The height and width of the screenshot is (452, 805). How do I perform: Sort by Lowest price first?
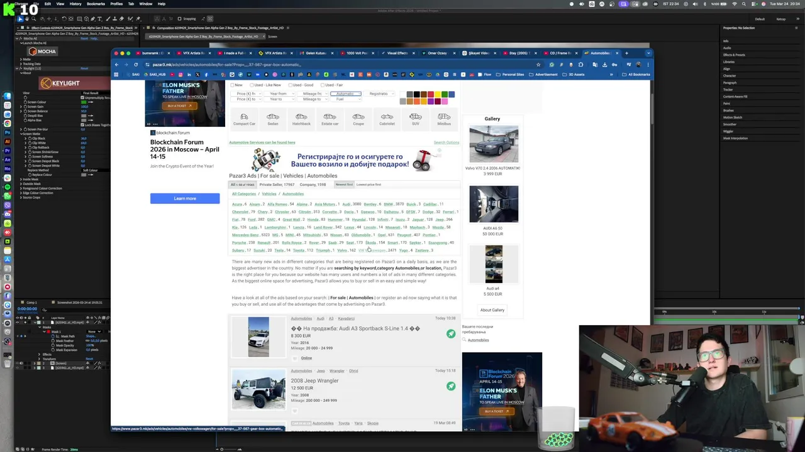pyautogui.click(x=369, y=185)
